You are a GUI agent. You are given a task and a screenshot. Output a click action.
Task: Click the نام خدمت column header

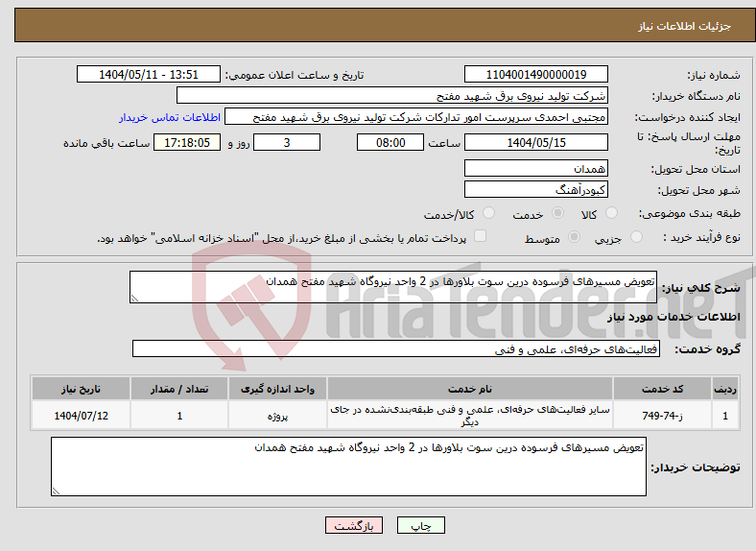(469, 389)
